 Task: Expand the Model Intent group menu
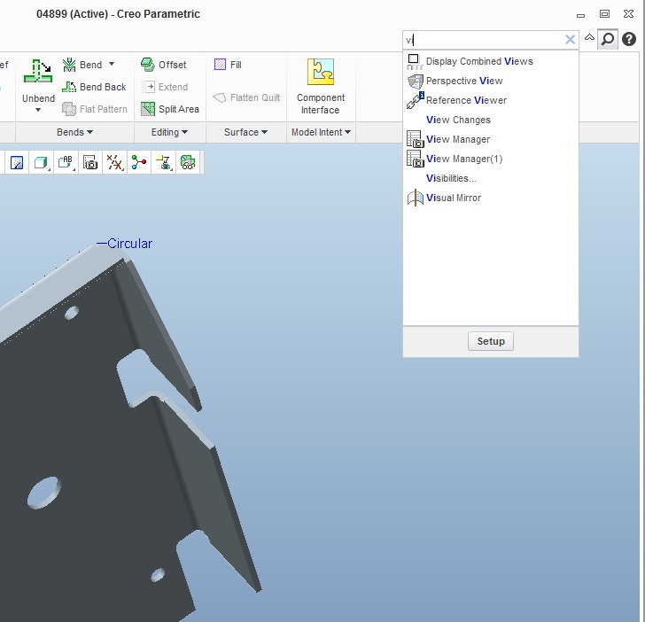[321, 132]
